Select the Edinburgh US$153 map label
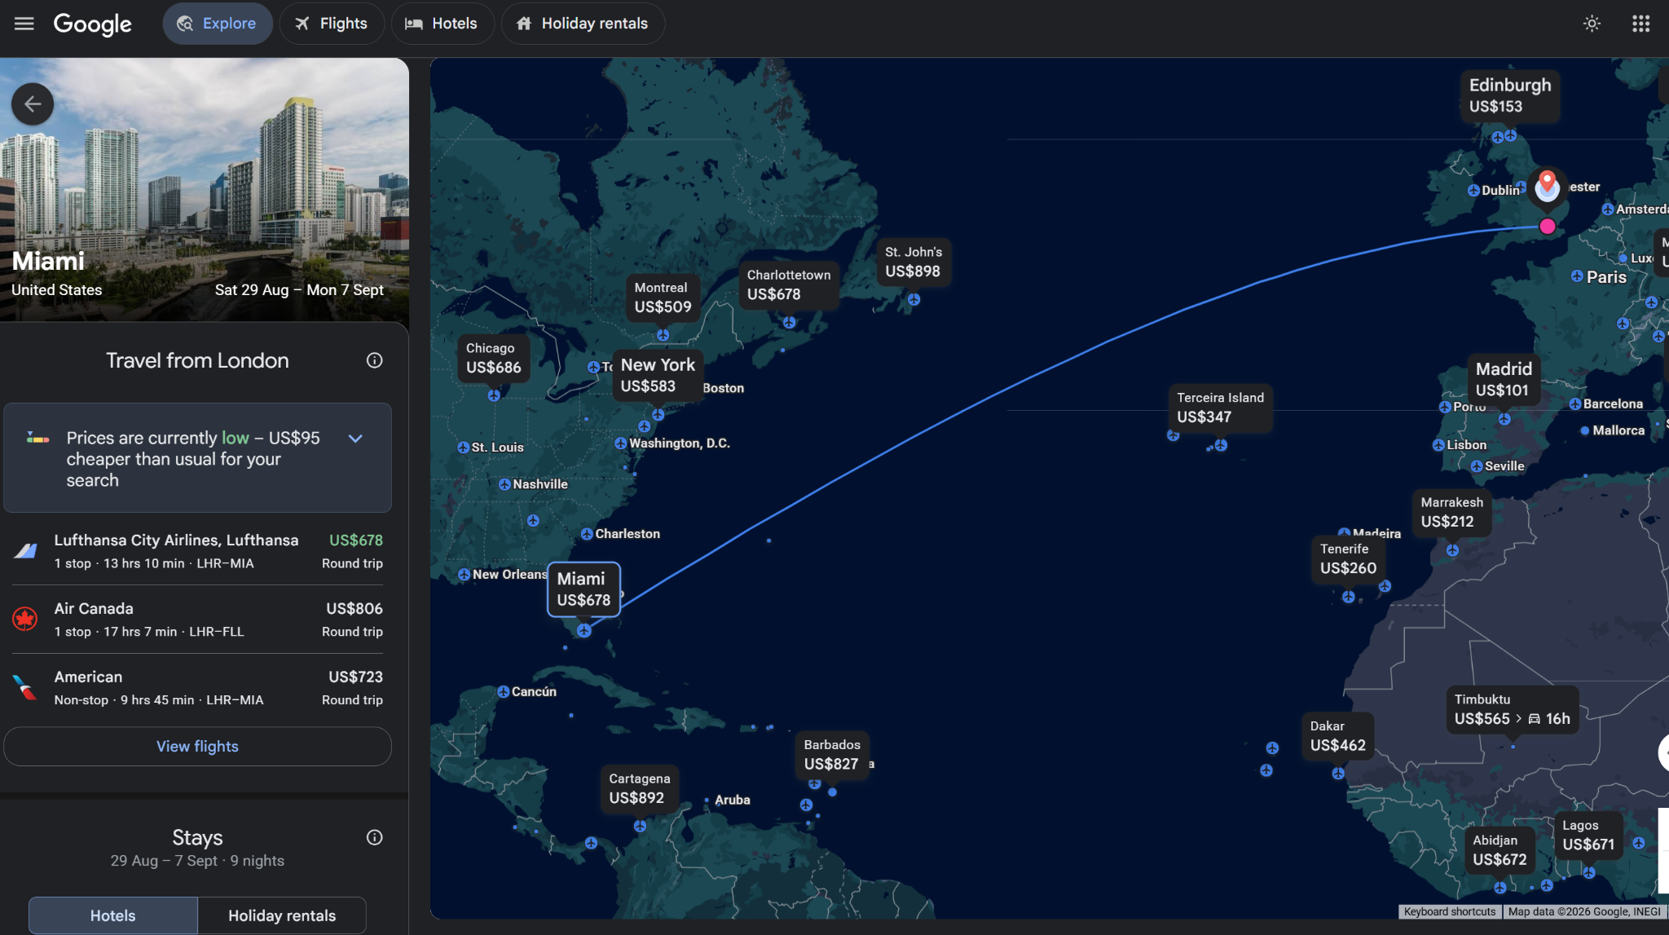The height and width of the screenshot is (935, 1669). (1510, 95)
